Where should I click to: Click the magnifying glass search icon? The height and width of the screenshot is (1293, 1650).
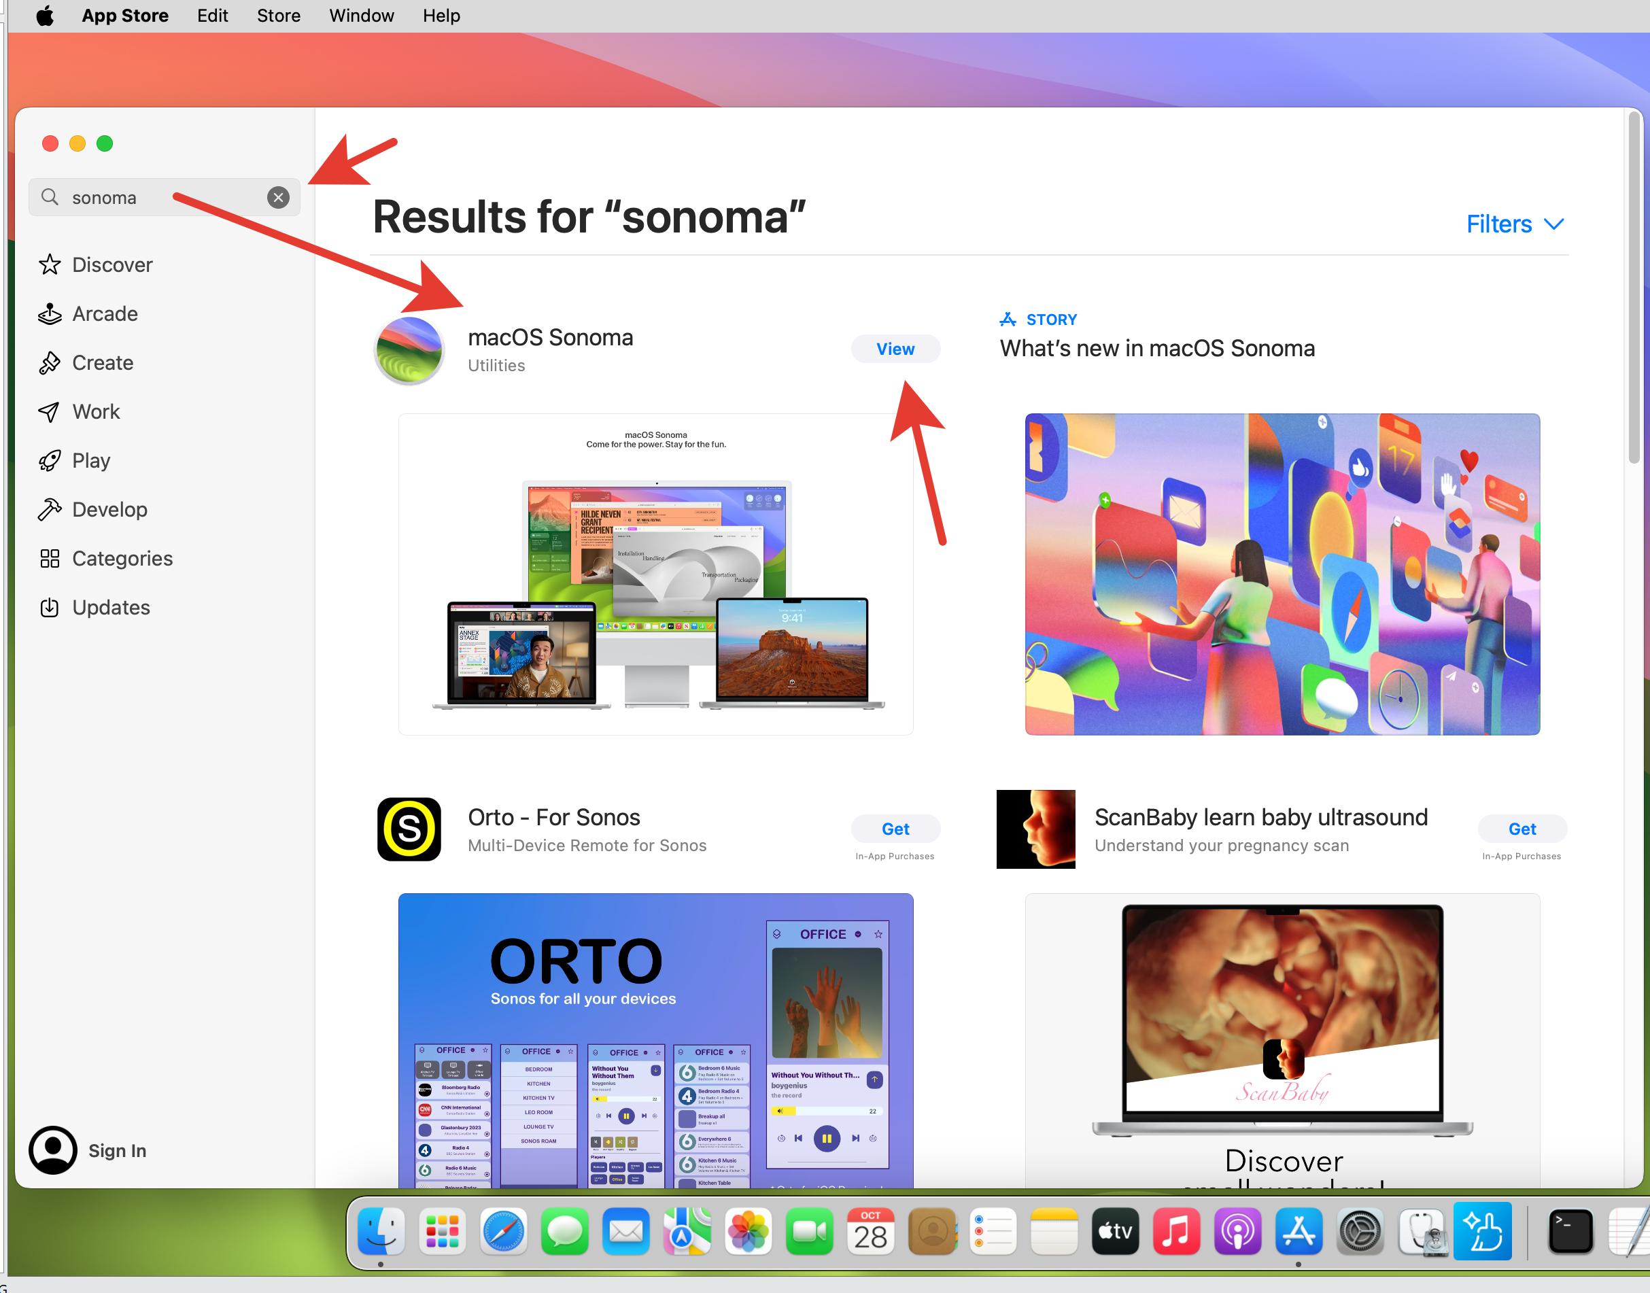(50, 198)
